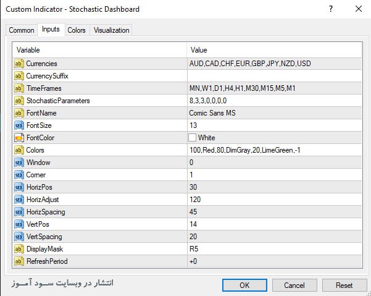371x296 pixels.
Task: Click the help question mark in title bar
Action: 332,9
